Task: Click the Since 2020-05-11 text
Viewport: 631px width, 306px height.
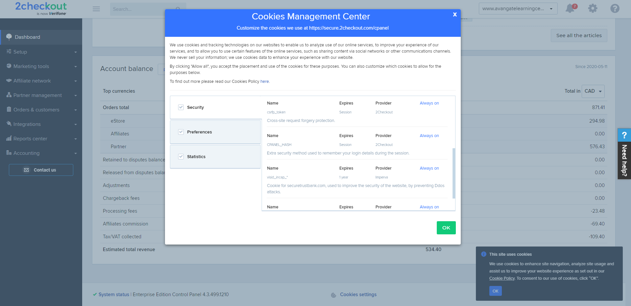Action: tap(591, 67)
